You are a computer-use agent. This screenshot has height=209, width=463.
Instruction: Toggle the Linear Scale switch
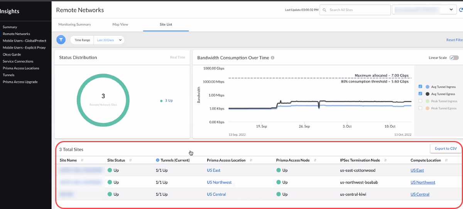click(454, 58)
